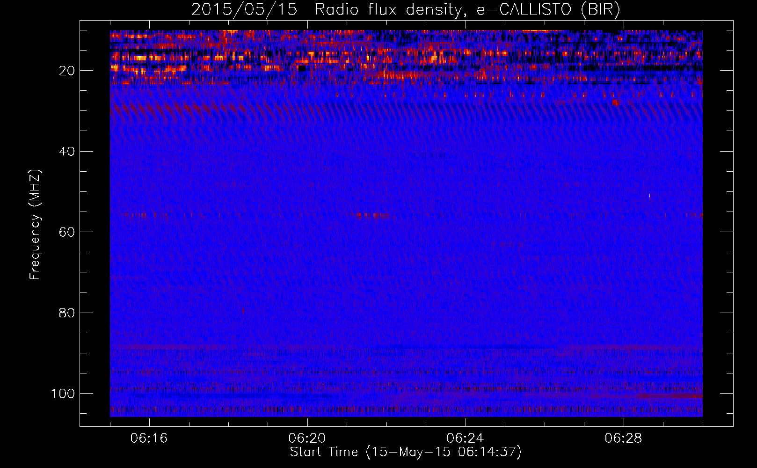Click the 06:16 time tick label
Image resolution: width=757 pixels, height=468 pixels.
pos(149,439)
